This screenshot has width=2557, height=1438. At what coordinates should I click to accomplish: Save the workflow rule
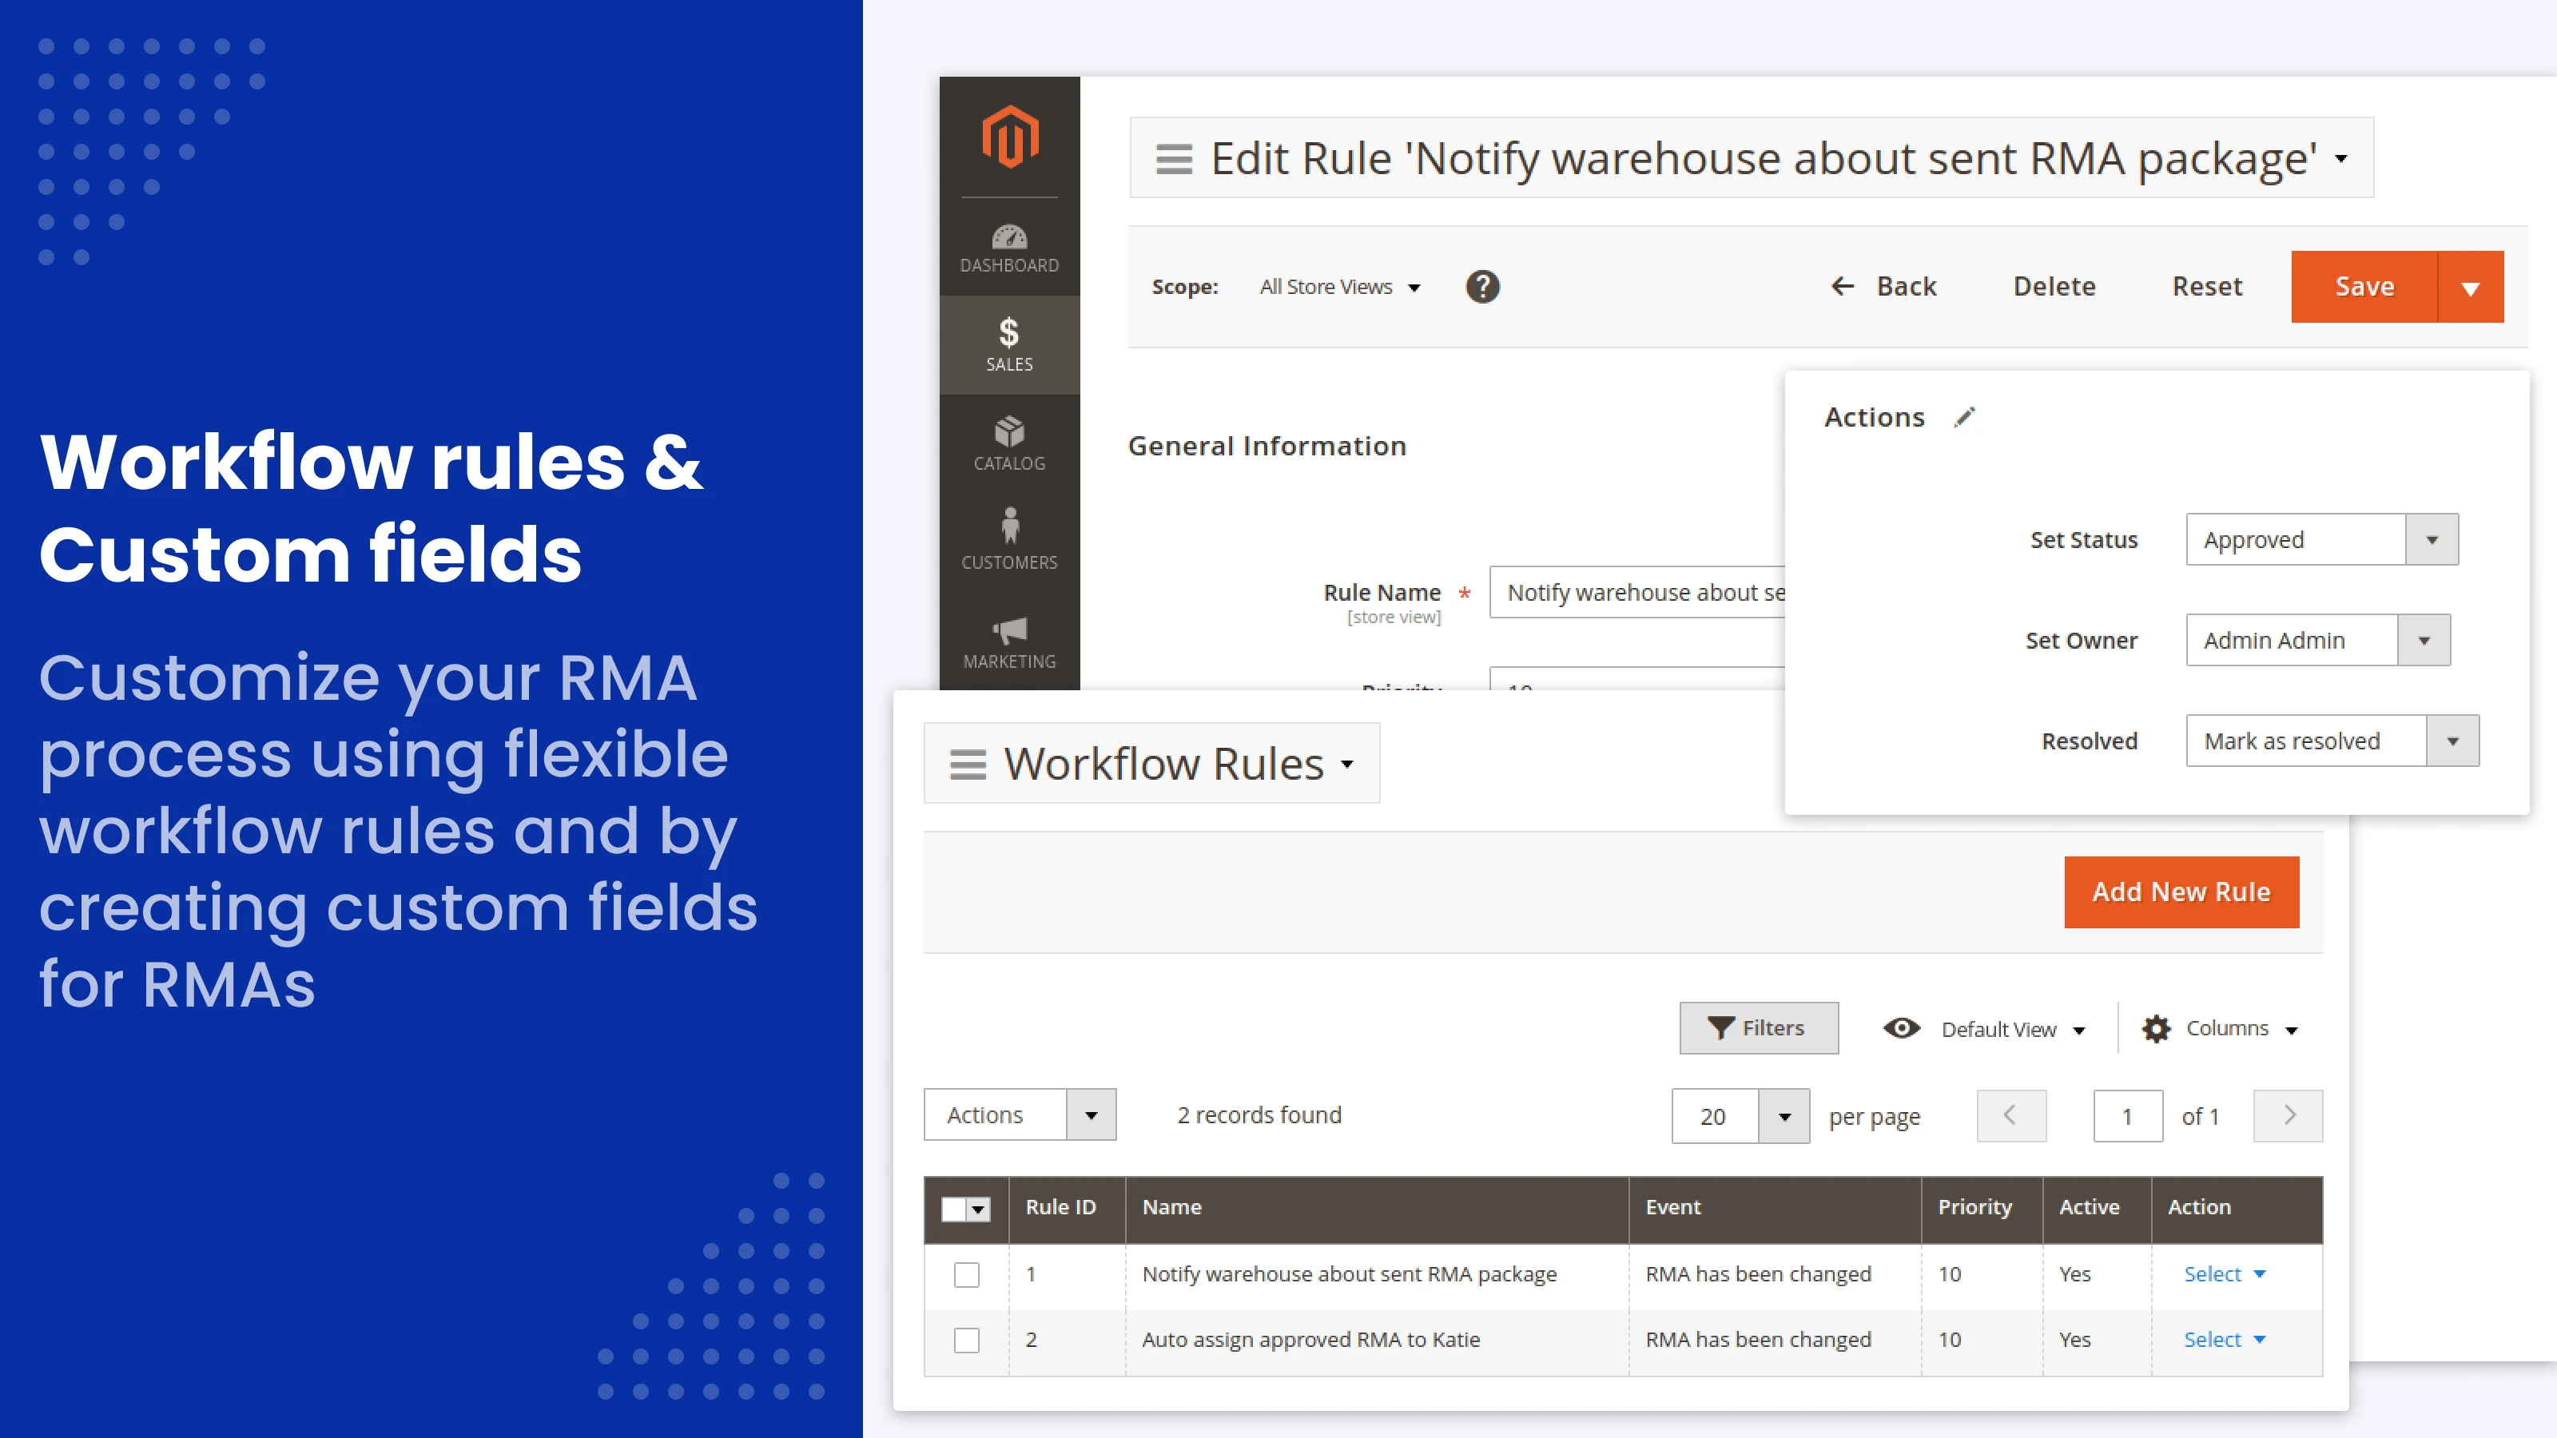pos(2364,287)
